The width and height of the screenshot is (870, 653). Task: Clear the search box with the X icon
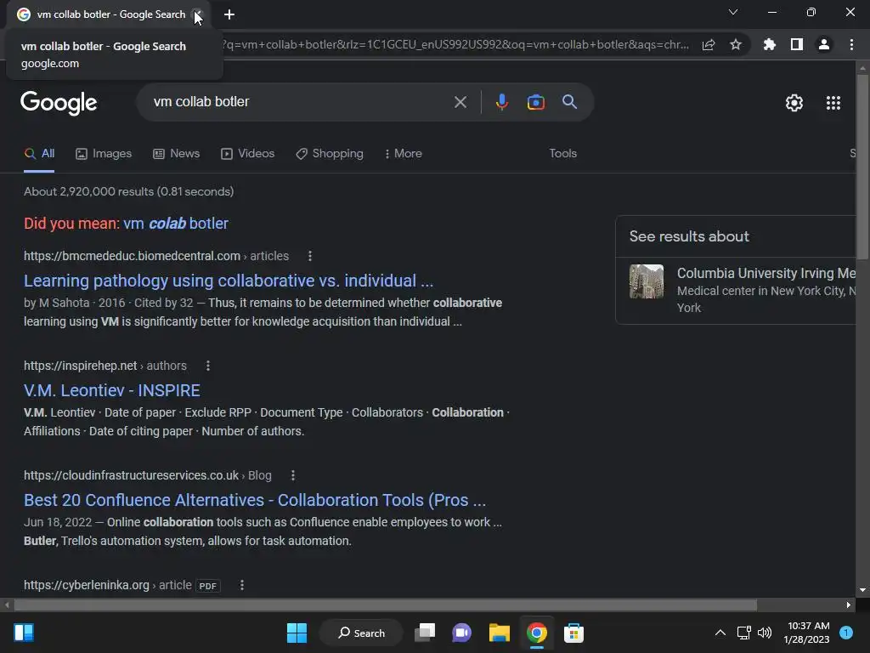[460, 102]
